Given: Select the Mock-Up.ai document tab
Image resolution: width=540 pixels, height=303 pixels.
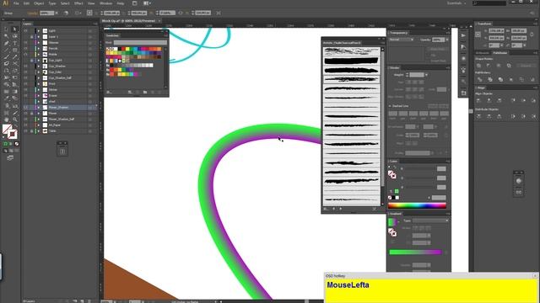Looking at the screenshot, I should point(129,21).
